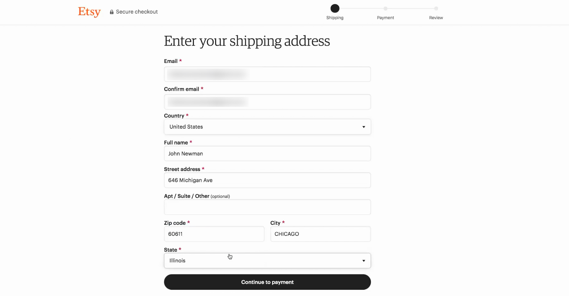Image resolution: width=569 pixels, height=296 pixels.
Task: Click Continue to payment
Action: (x=267, y=282)
